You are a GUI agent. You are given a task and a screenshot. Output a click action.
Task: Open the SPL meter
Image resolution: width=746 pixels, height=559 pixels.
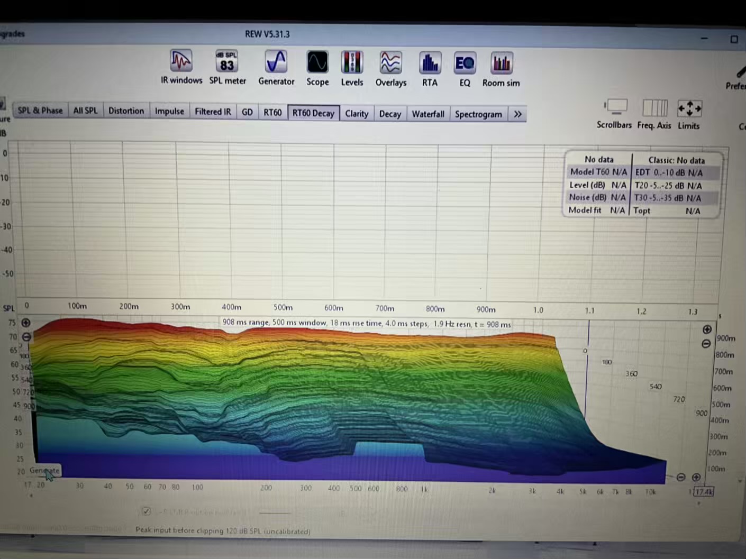(227, 62)
